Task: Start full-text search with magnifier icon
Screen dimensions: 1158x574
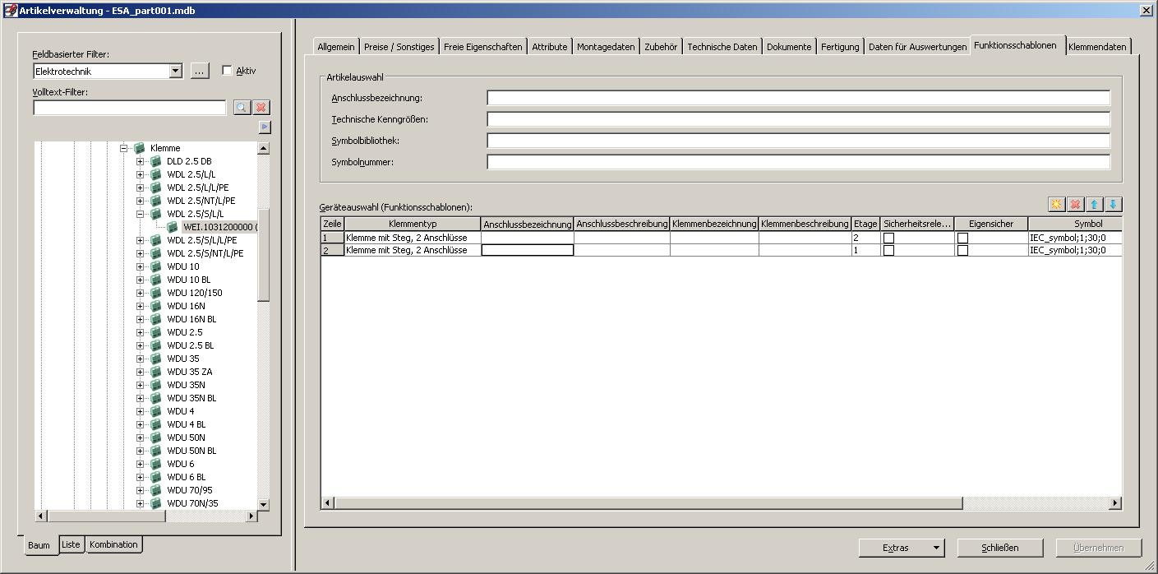Action: [x=242, y=108]
